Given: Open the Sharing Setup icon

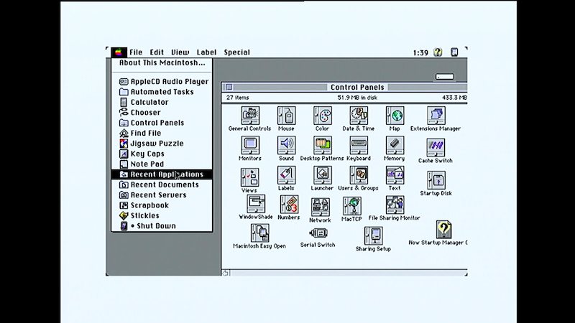Looking at the screenshot, I should coord(373,235).
